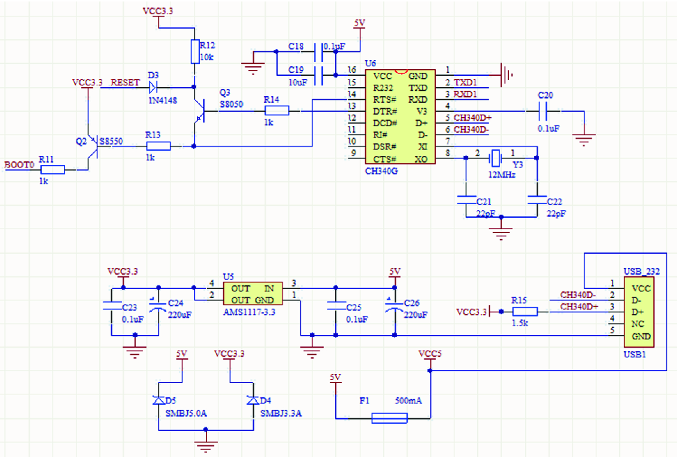Select resistor R14 symbol
Image resolution: width=679 pixels, height=457 pixels.
tap(276, 111)
